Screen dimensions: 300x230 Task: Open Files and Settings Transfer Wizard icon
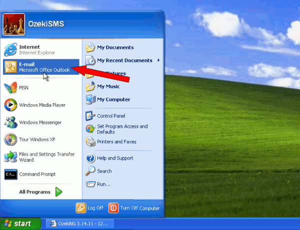tap(10, 157)
